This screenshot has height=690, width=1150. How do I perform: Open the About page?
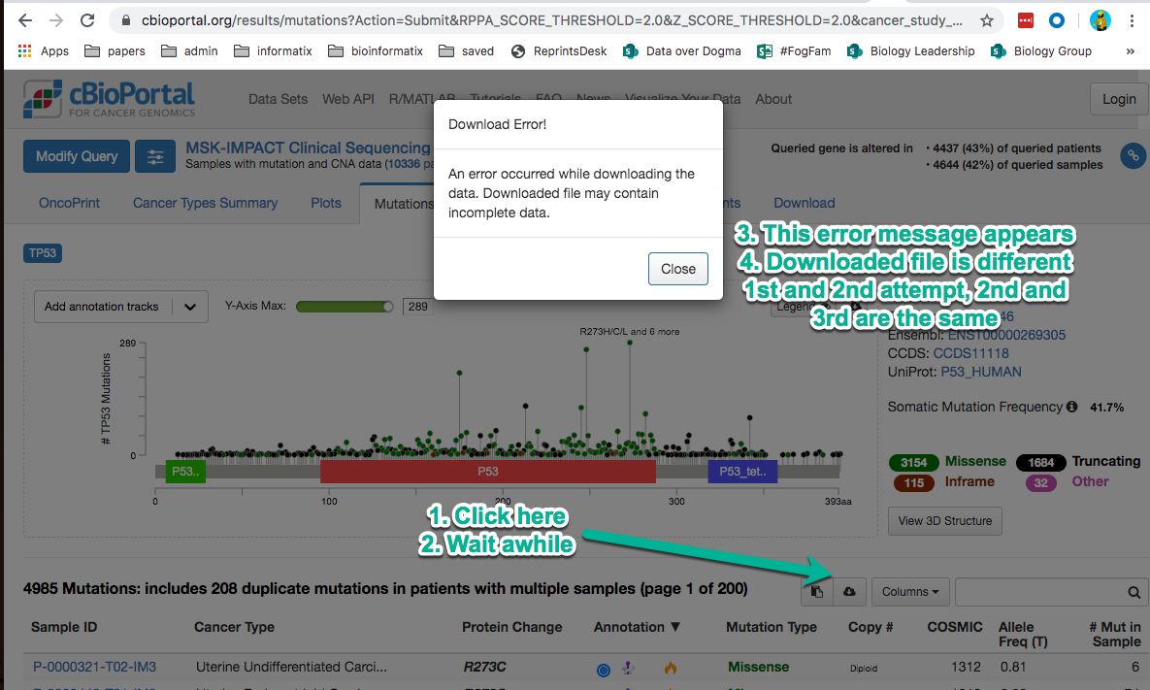[773, 99]
